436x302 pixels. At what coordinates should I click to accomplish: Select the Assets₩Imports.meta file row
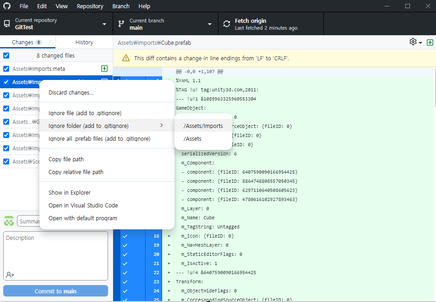56,69
